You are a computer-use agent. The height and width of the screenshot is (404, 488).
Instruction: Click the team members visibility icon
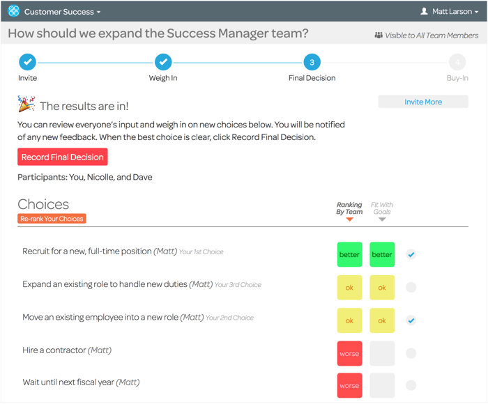379,35
